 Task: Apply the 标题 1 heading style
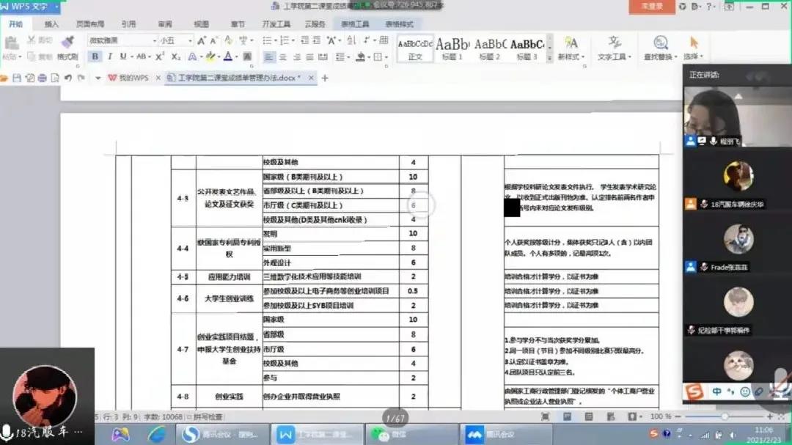point(452,48)
